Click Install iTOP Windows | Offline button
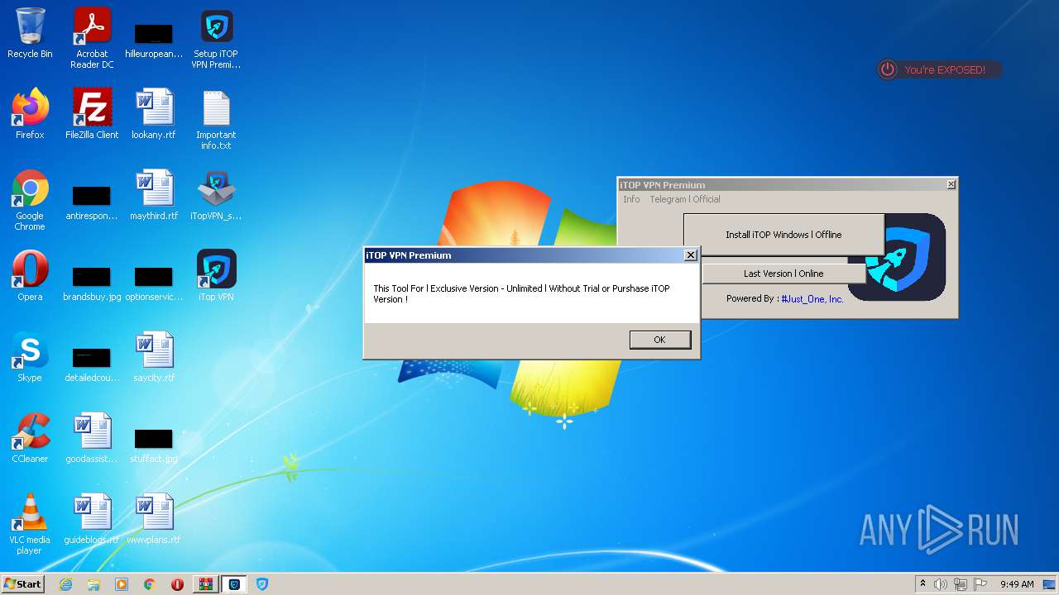1059x595 pixels. click(x=783, y=235)
